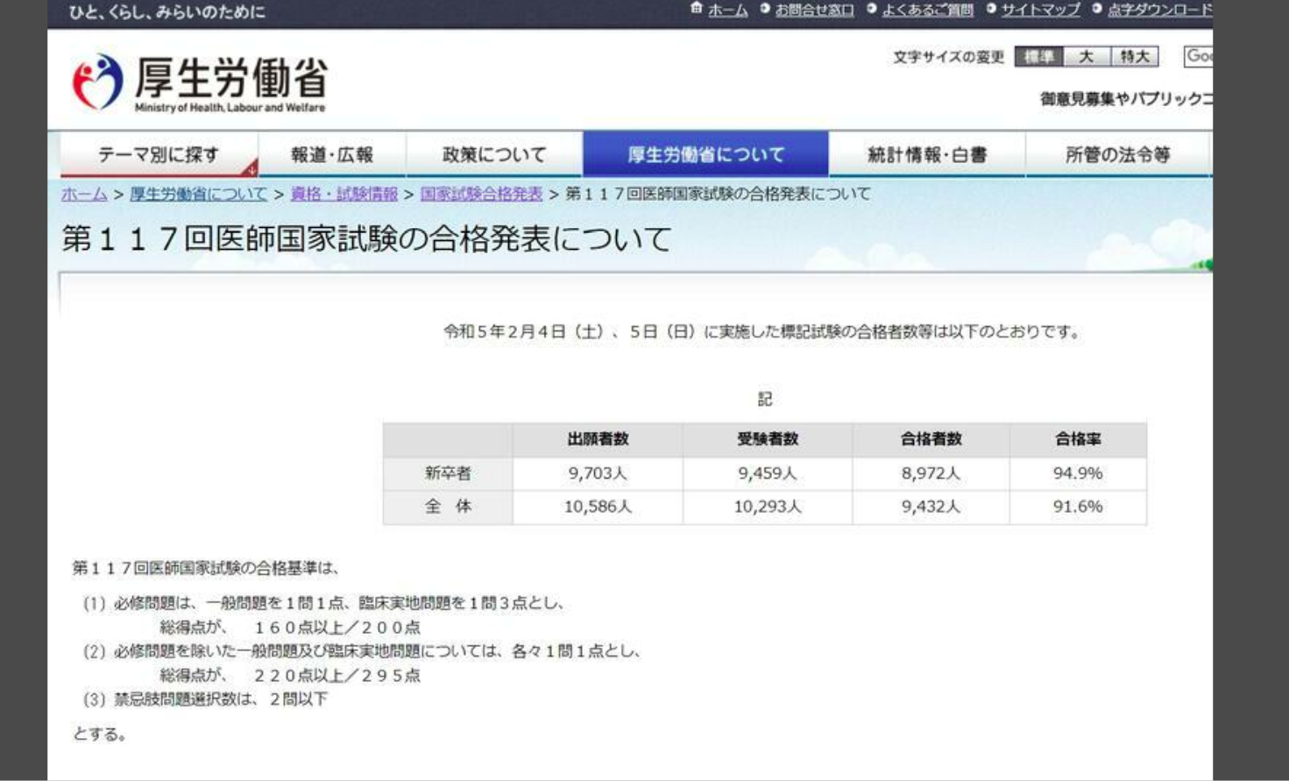1289x781 pixels.
Task: Click the 合格率 column header
Action: coord(1078,440)
